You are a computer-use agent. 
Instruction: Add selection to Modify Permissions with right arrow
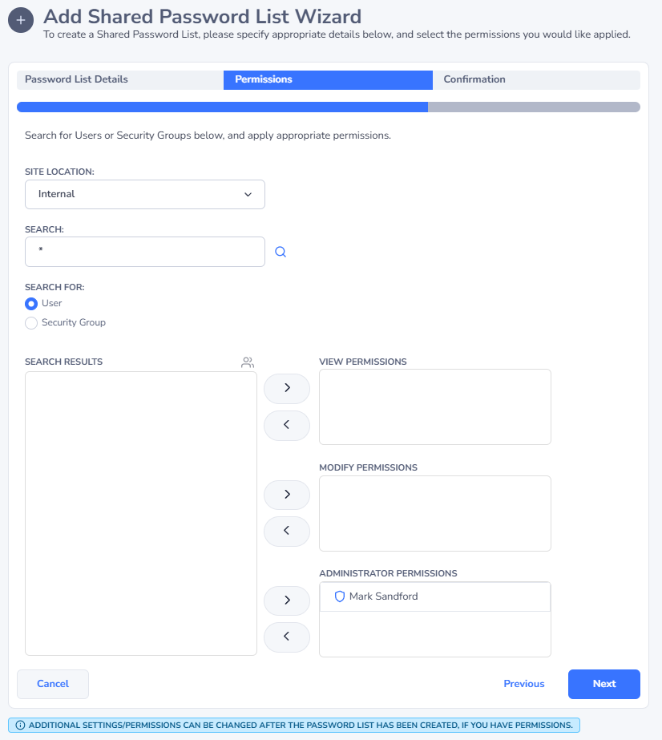[x=287, y=495]
